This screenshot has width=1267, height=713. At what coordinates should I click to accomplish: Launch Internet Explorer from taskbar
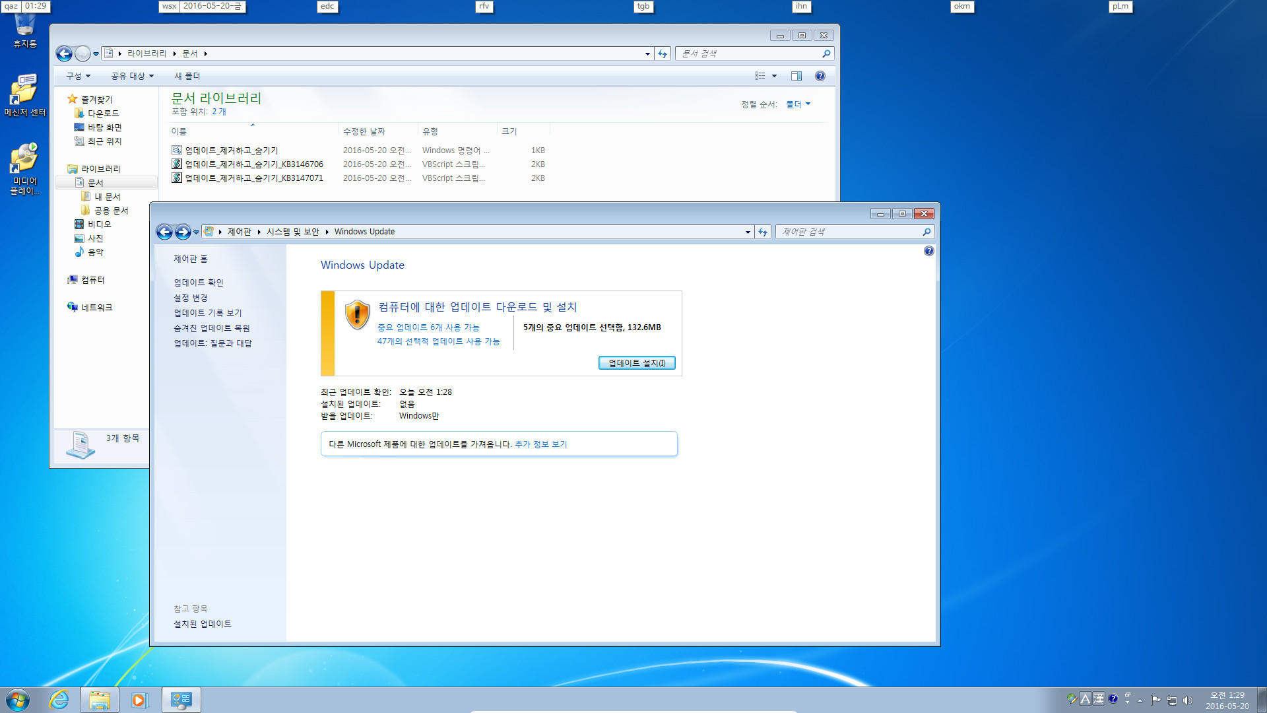(59, 700)
